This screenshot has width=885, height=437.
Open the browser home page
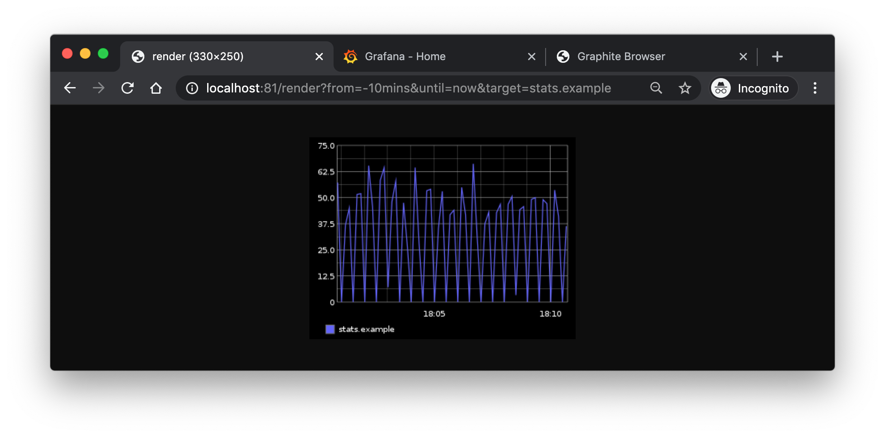(x=156, y=88)
